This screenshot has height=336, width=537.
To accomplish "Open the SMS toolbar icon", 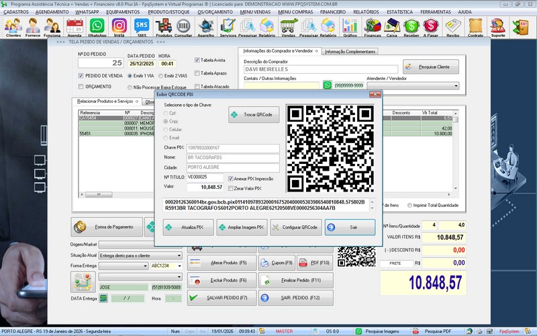I will click(142, 27).
